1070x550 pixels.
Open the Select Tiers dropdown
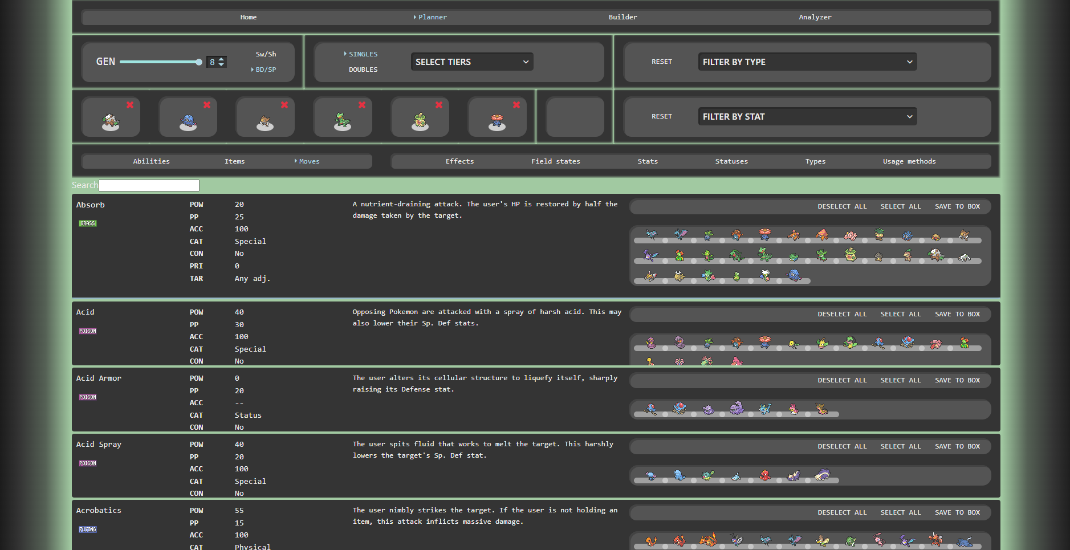click(472, 62)
